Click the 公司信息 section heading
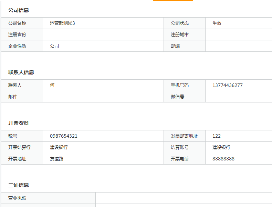272x207 pixels. pos(19,10)
